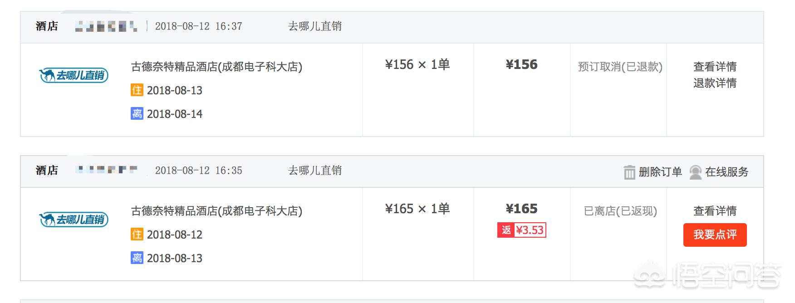
Task: Click 去哪儿直销 label in second order header
Action: [x=315, y=171]
